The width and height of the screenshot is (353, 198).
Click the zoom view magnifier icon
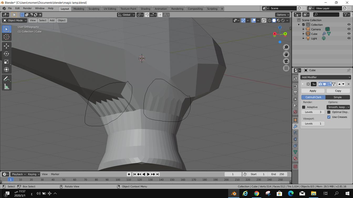click(286, 47)
